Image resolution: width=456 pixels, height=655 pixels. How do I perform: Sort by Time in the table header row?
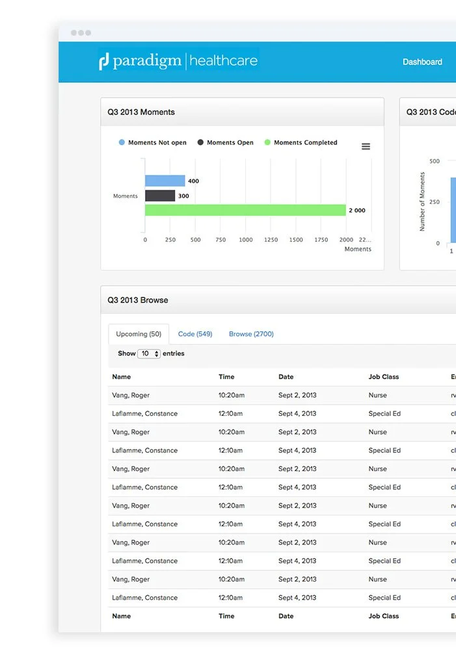click(226, 377)
